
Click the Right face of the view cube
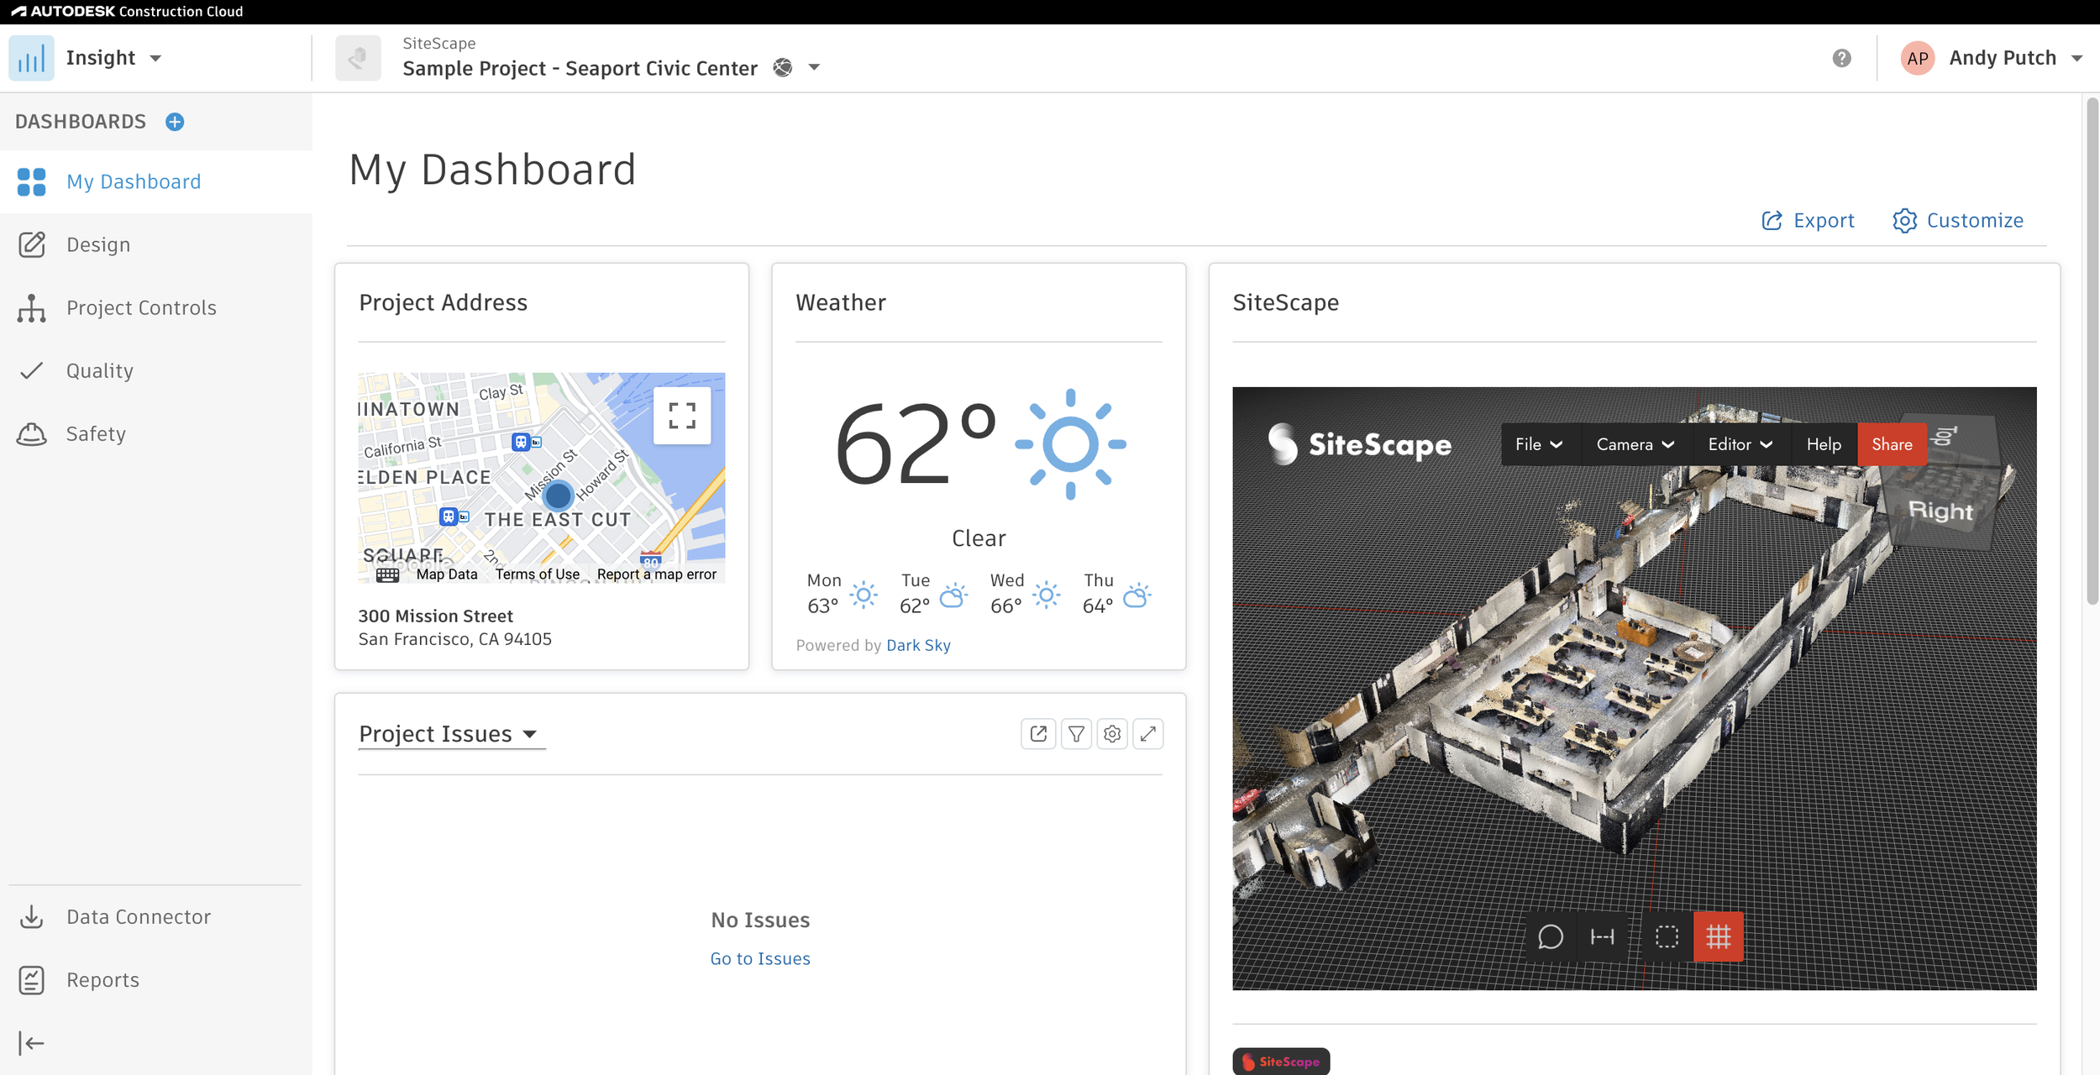click(1940, 511)
